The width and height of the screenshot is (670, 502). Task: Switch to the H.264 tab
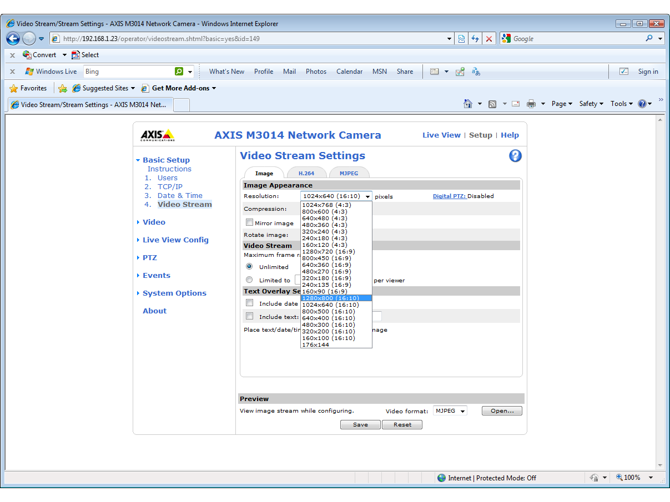coord(306,174)
